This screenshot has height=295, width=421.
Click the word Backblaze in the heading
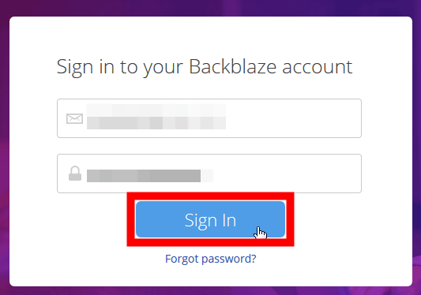(232, 66)
